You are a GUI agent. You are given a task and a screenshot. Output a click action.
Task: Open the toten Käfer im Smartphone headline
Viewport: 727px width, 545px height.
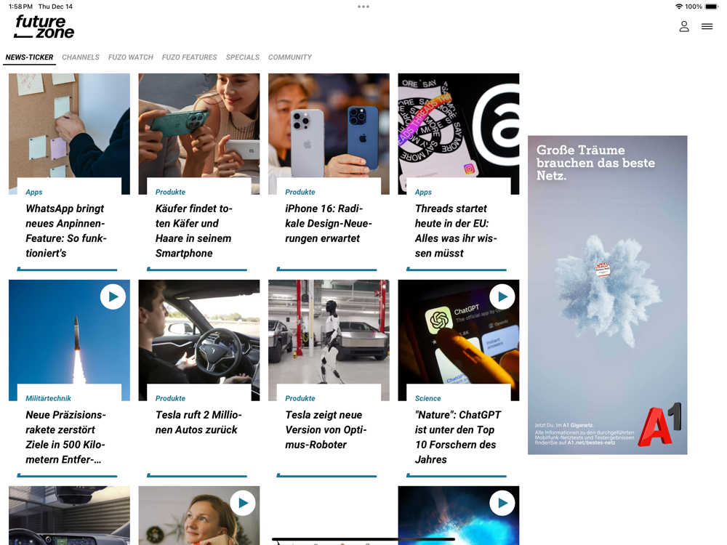click(194, 231)
